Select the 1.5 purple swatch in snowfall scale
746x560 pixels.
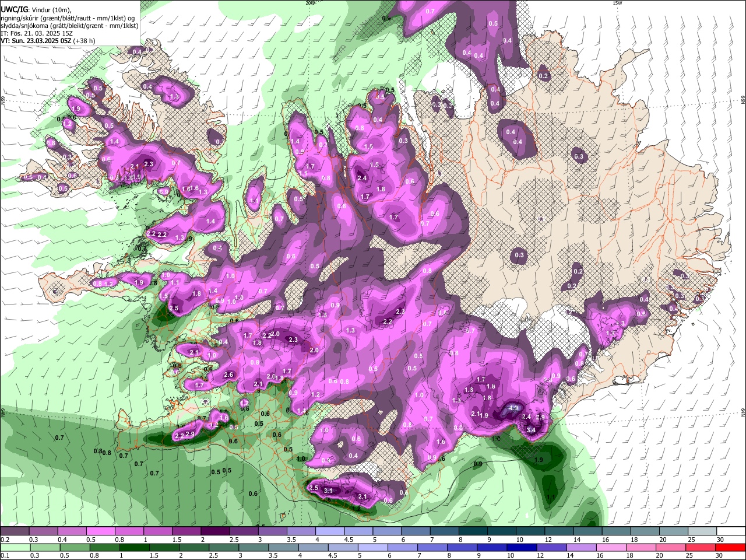(186, 531)
